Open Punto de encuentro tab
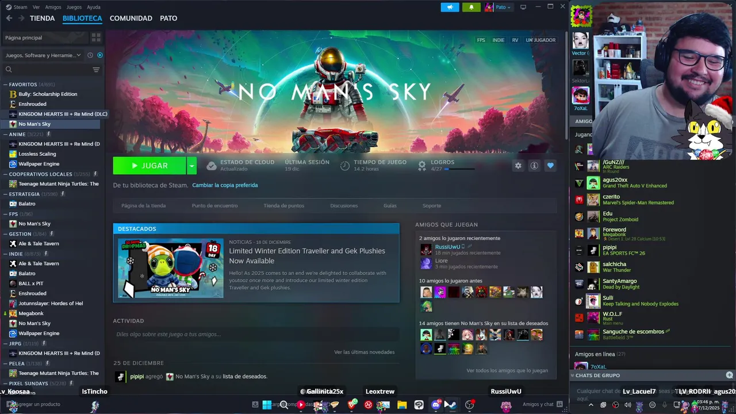The image size is (736, 414). coord(214,205)
